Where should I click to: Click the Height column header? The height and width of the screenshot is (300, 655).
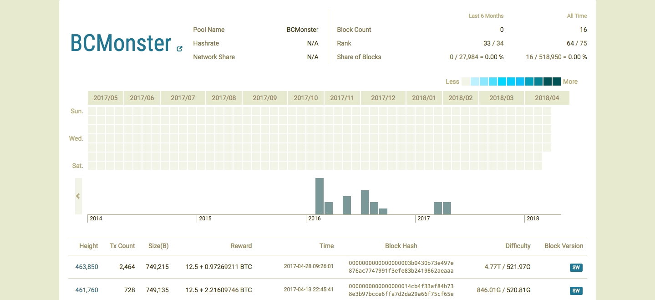pyautogui.click(x=89, y=246)
